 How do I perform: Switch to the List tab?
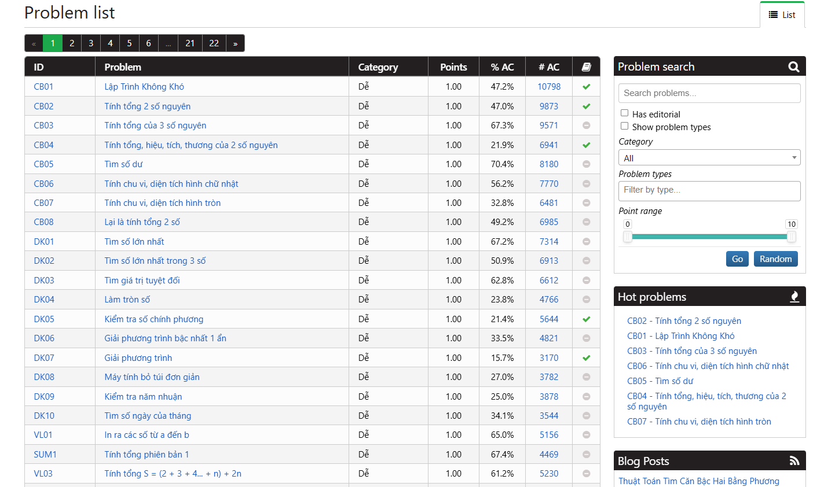point(782,16)
